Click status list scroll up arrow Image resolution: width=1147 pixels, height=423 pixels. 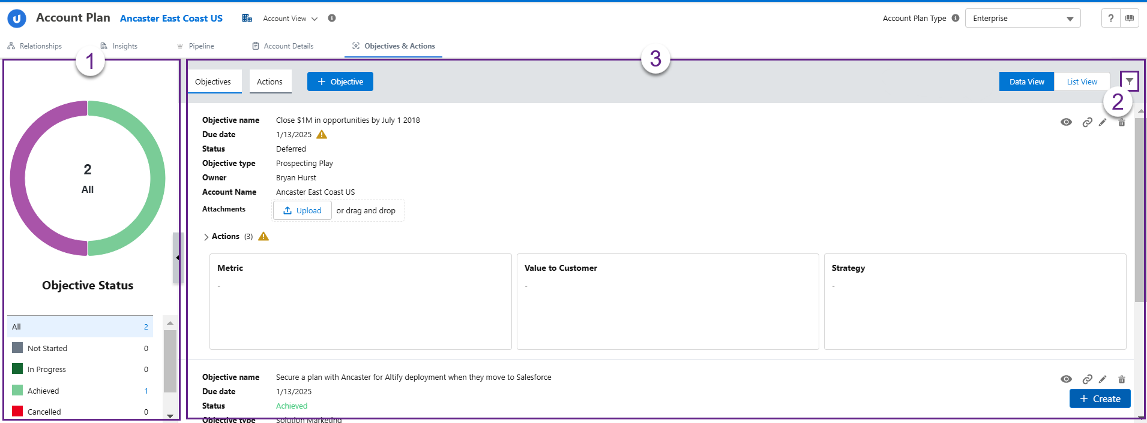point(170,323)
